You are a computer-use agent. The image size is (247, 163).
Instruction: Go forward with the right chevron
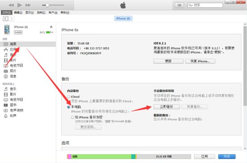pos(11,19)
